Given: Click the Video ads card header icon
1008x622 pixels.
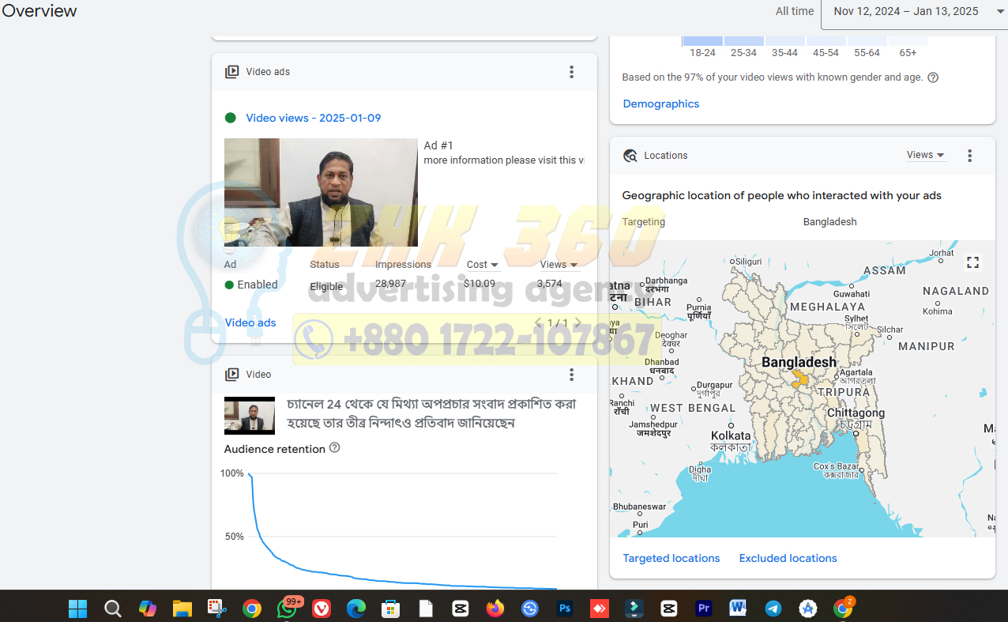Looking at the screenshot, I should point(231,72).
